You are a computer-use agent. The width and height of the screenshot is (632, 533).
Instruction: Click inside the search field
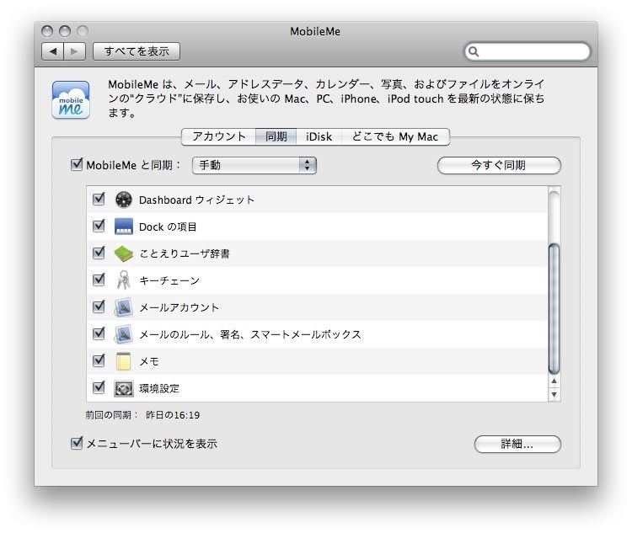point(528,51)
